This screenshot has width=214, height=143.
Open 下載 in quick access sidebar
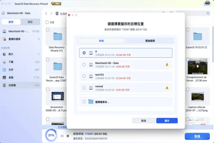pyautogui.click(x=11, y=62)
